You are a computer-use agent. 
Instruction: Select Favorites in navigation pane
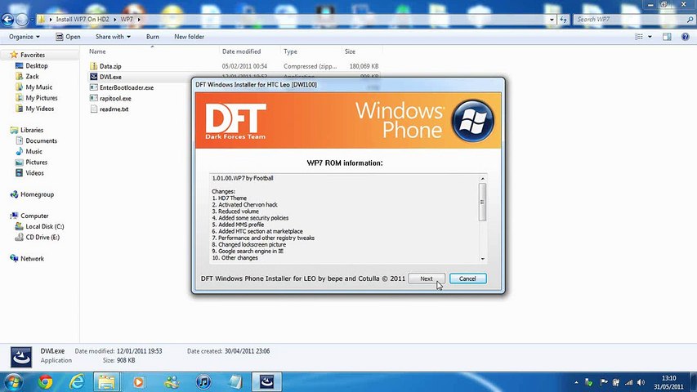click(x=33, y=55)
